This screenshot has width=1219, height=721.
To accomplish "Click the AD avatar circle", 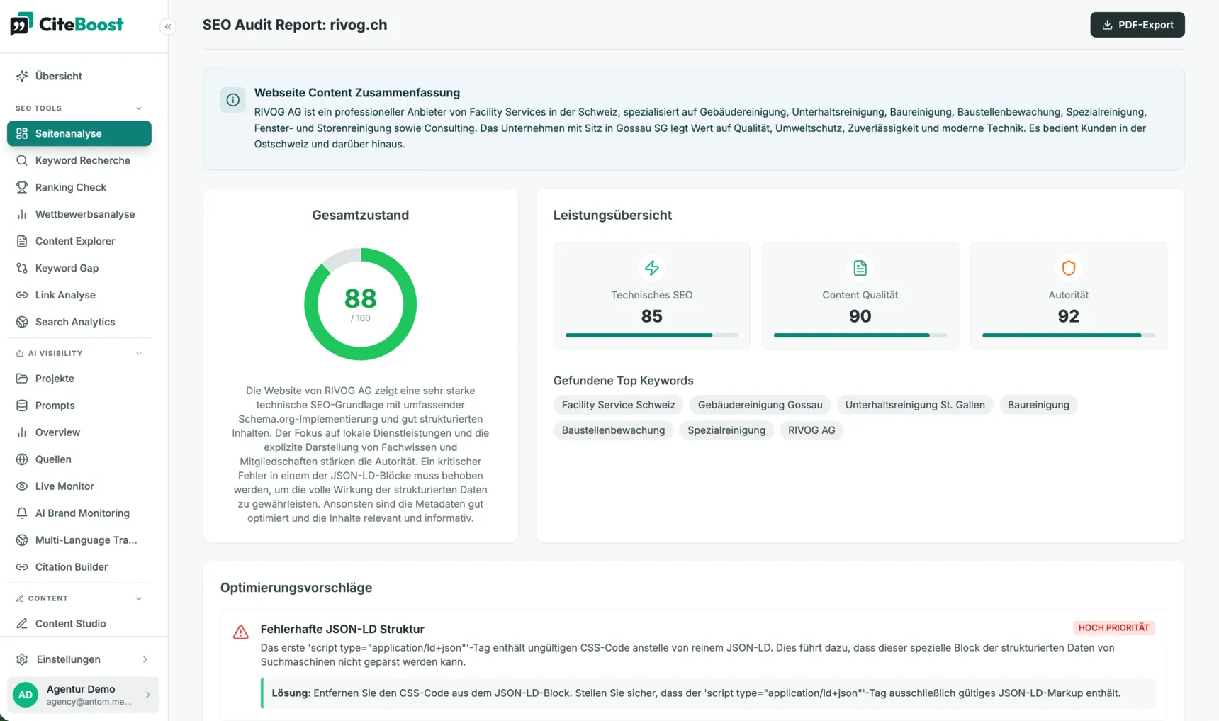I will coord(26,695).
